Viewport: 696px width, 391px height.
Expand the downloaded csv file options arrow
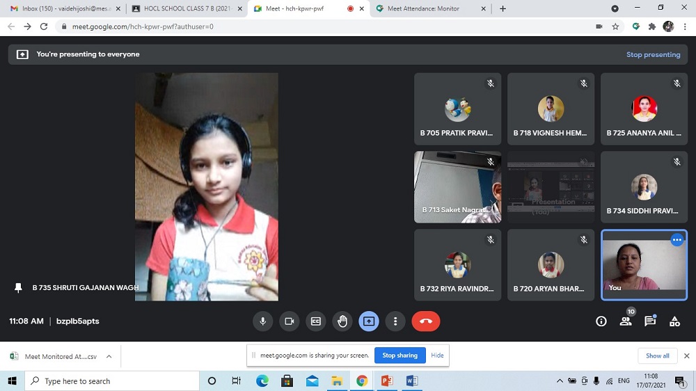(109, 356)
